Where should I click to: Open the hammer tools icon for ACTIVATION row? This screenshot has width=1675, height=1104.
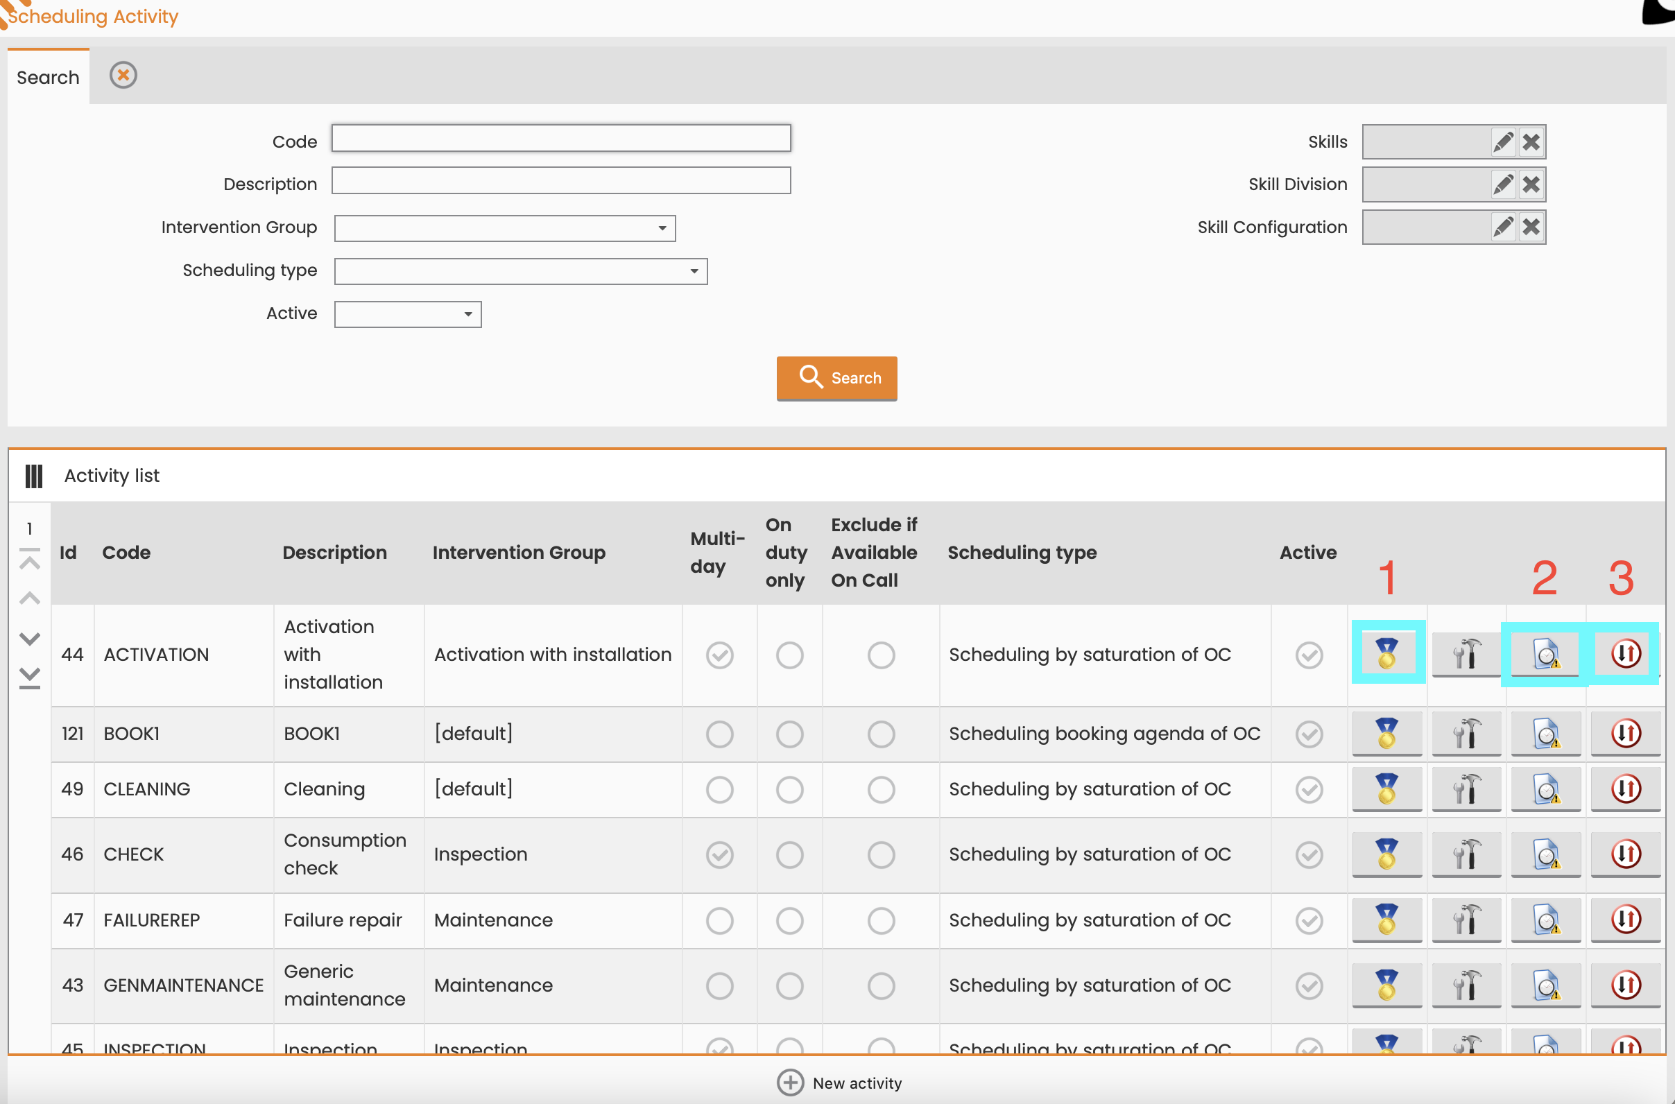click(x=1467, y=654)
